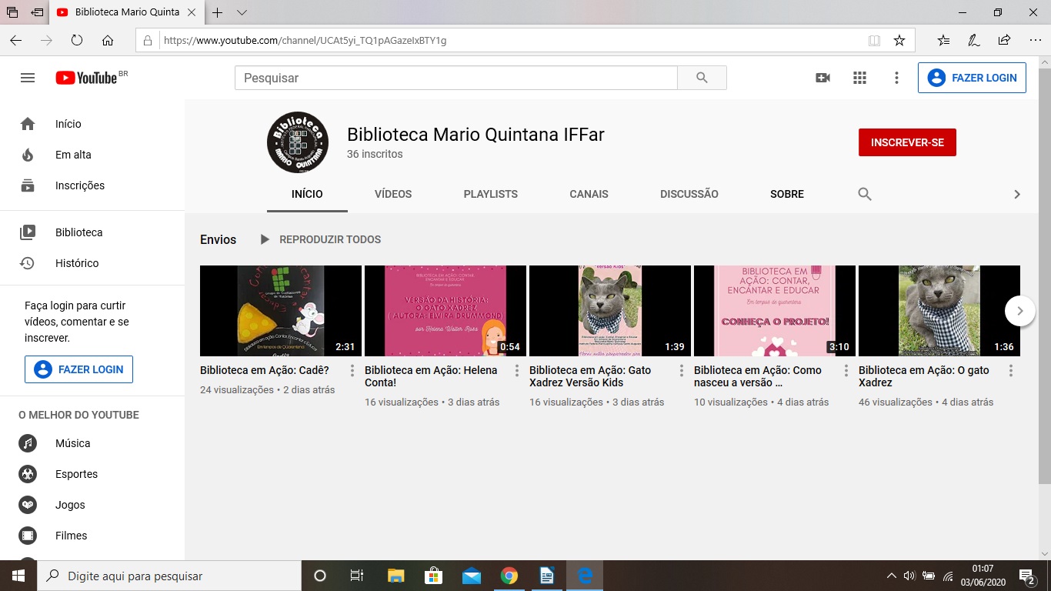Viewport: 1051px width, 591px height.
Task: Open Inscrições from the sidebar
Action: (79, 185)
